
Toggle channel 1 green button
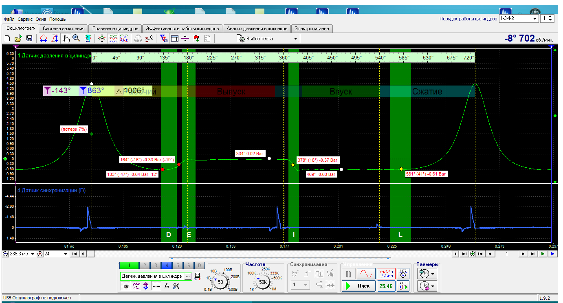click(129, 266)
